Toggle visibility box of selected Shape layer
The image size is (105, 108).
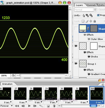point(76,29)
